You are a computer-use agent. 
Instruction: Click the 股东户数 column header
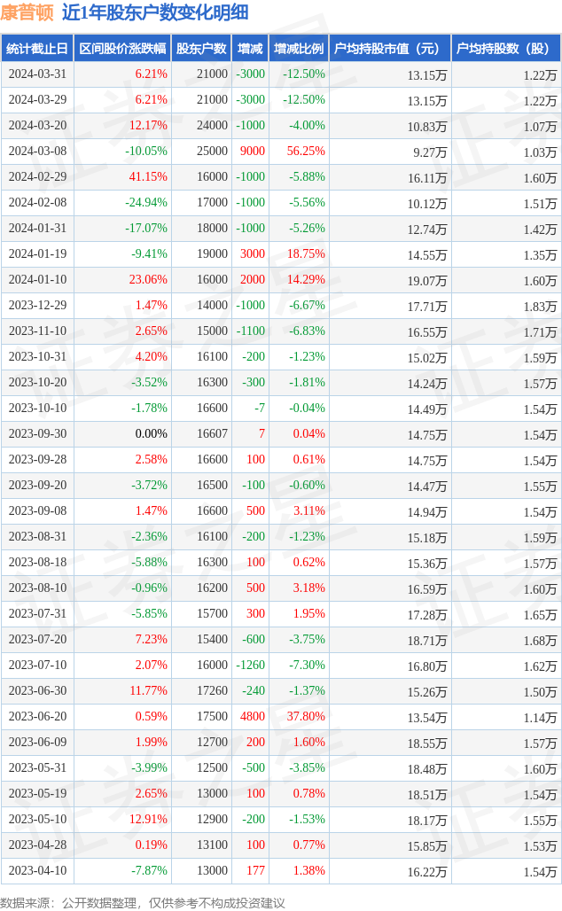(x=202, y=49)
